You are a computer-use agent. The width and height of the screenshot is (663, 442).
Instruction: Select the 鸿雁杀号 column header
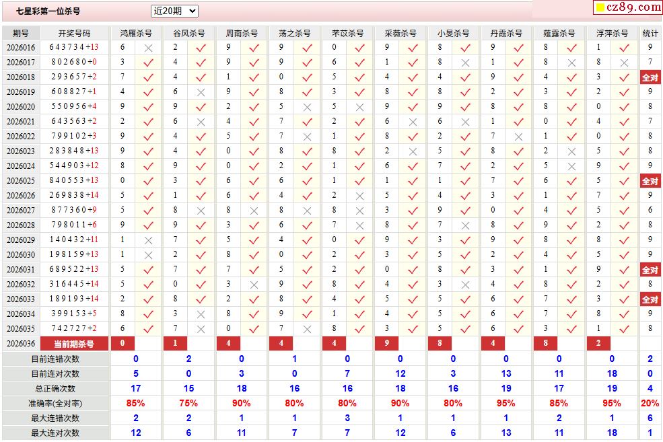tap(136, 34)
